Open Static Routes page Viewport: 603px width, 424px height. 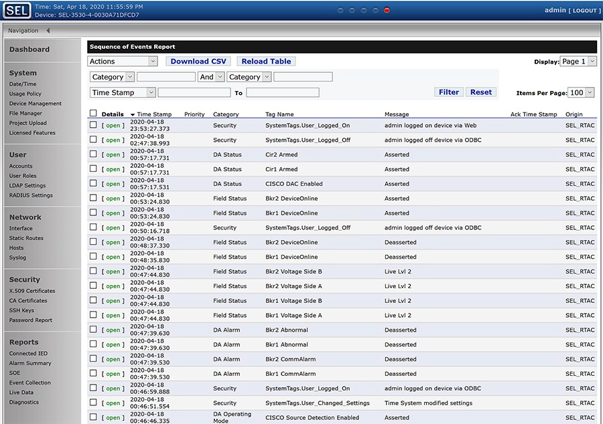tap(26, 238)
